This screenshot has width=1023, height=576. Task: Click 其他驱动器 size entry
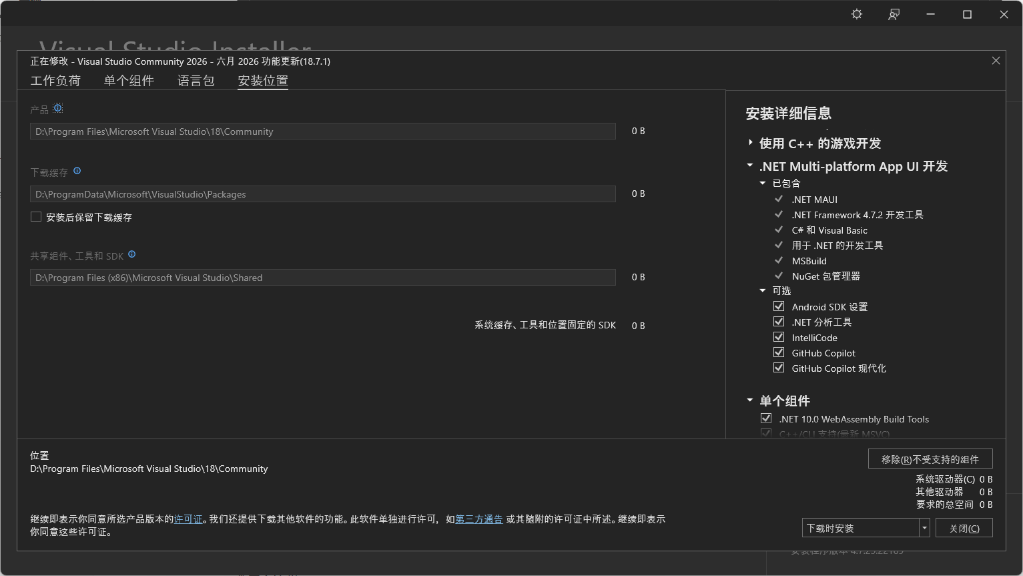coord(954,492)
